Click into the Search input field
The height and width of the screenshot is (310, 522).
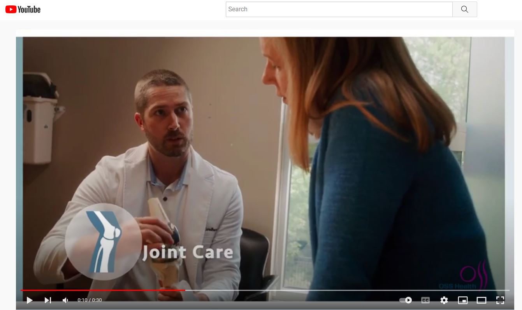click(339, 9)
